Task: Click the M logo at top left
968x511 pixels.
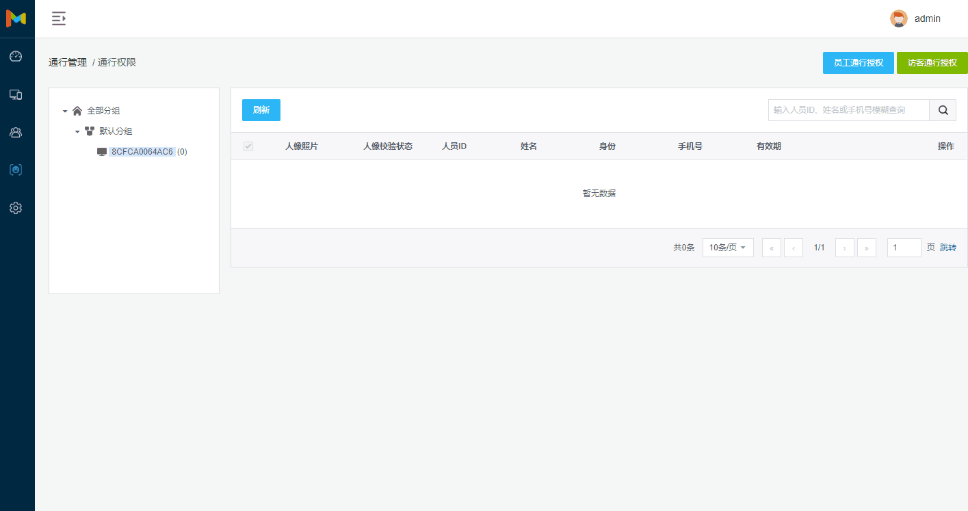Action: [x=16, y=18]
